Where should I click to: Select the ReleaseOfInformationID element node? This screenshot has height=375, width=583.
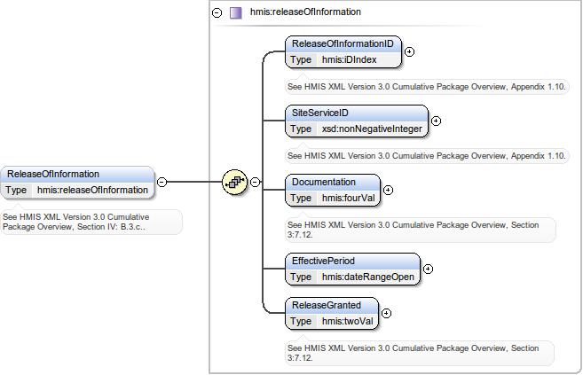pyautogui.click(x=343, y=43)
